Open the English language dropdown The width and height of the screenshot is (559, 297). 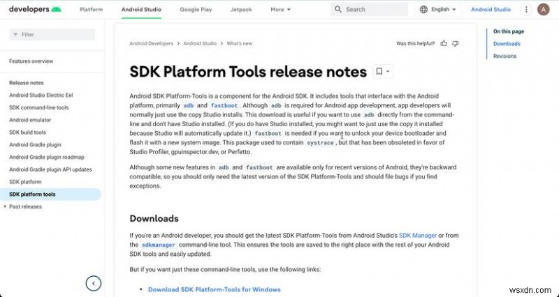(x=438, y=10)
